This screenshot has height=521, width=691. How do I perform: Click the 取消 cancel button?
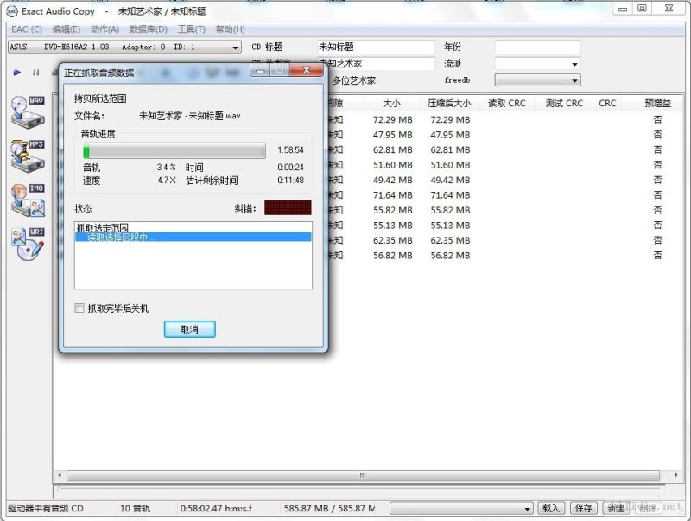(x=189, y=329)
